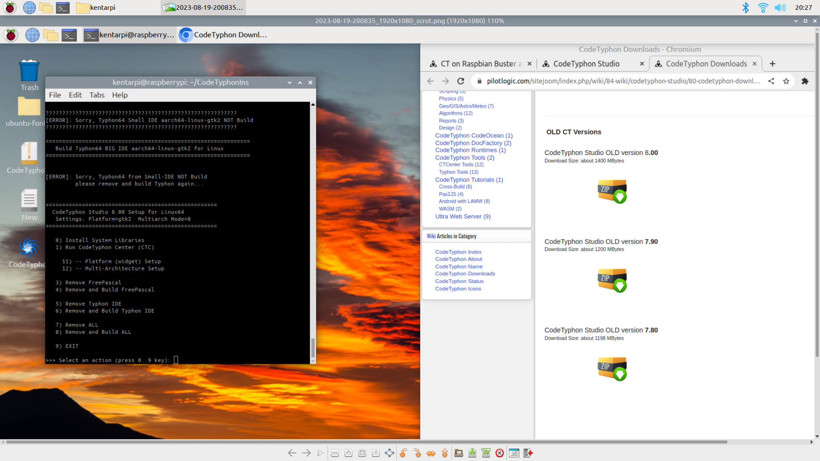Open CodeTyphon Icons wiki article link
Screen dimensions: 820x461
tap(458, 289)
